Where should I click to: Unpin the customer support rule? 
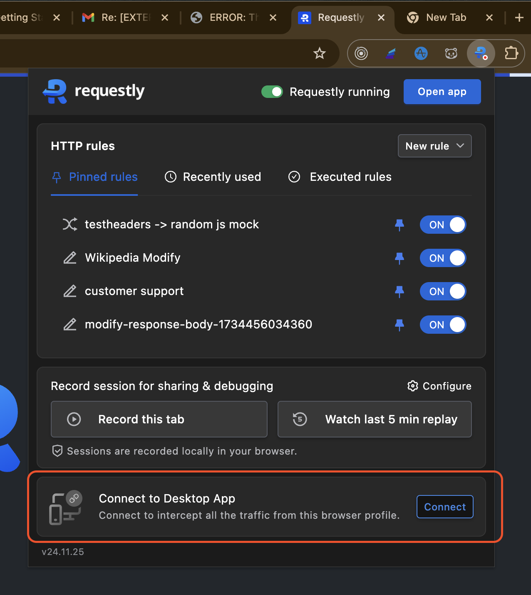[399, 291]
